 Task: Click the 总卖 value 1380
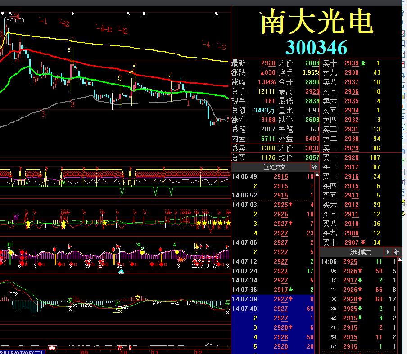click(268, 148)
